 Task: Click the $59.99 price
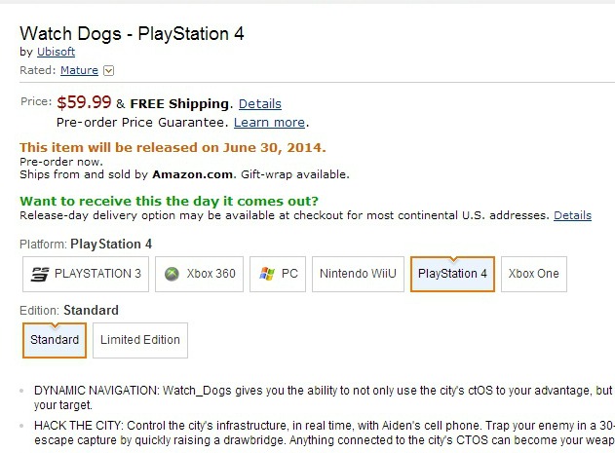click(84, 102)
